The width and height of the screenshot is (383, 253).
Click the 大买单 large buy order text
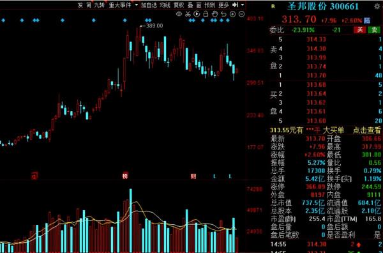point(333,130)
